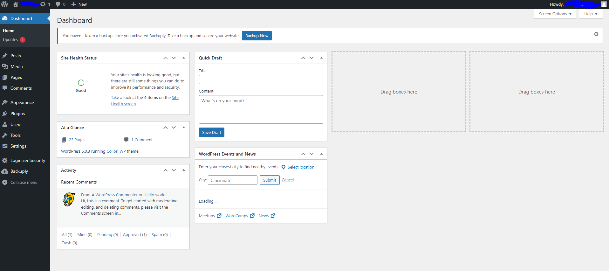This screenshot has height=271, width=609.
Task: Click the Media icon in sidebar
Action: [x=5, y=66]
